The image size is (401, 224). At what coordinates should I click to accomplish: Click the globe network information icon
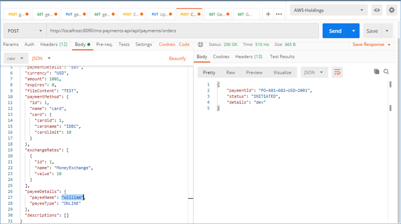pyautogui.click(x=200, y=44)
